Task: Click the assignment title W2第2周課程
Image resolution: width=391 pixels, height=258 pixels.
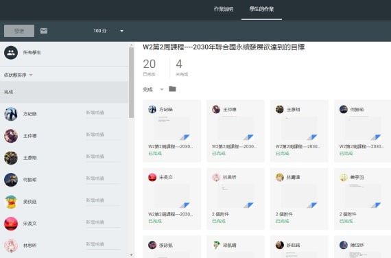Action: coord(224,47)
